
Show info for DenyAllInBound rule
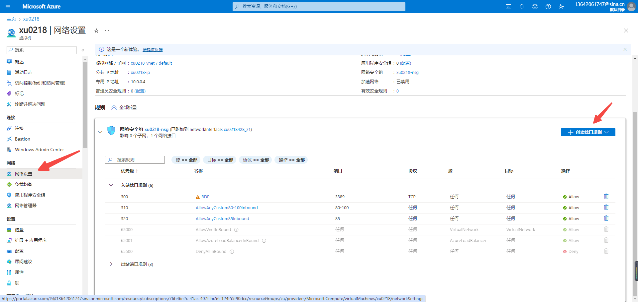[232, 252]
